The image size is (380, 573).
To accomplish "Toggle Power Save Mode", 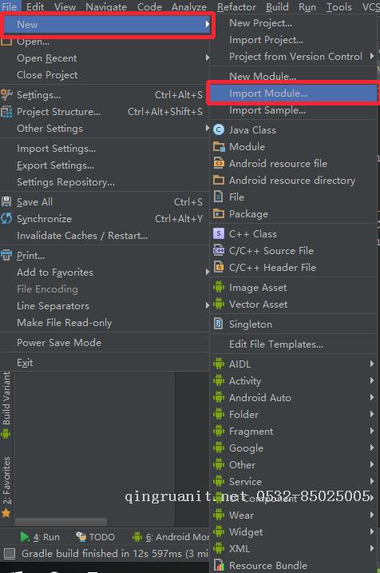I will (105, 342).
